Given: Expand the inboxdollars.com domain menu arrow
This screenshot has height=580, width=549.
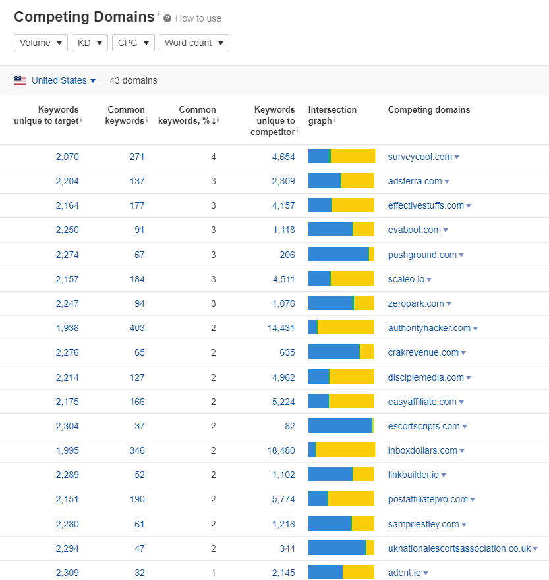Looking at the screenshot, I should (461, 451).
